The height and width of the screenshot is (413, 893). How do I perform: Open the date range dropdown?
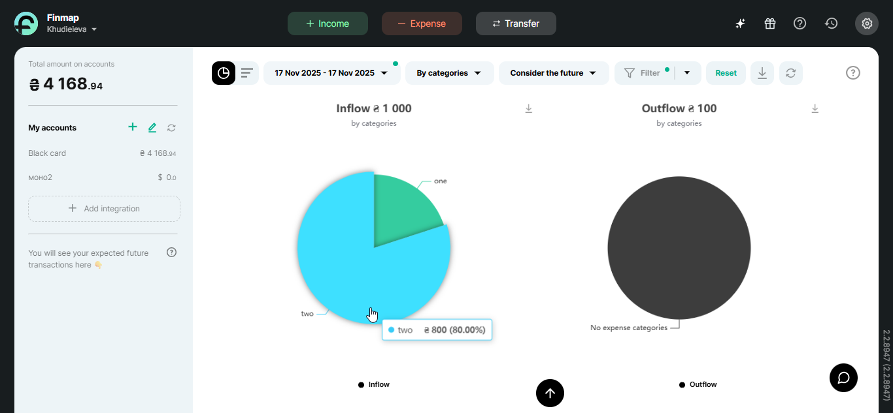332,73
